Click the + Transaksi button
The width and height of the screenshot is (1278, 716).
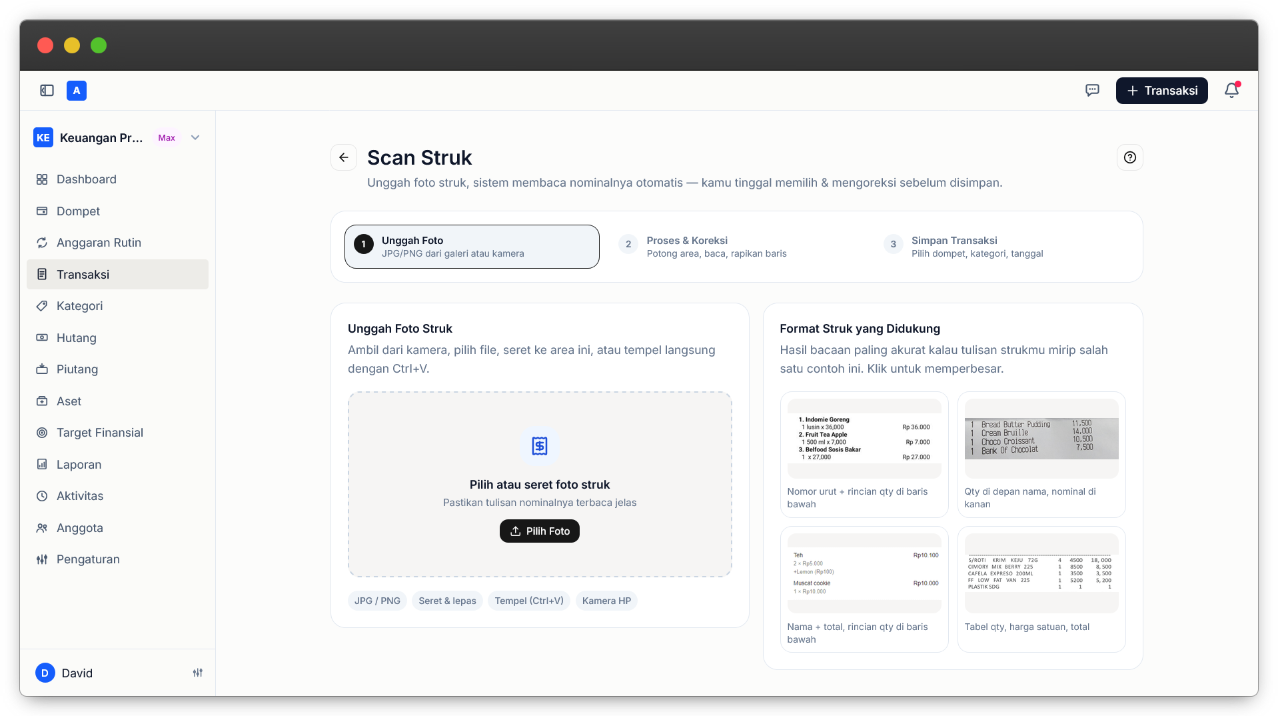(1161, 91)
